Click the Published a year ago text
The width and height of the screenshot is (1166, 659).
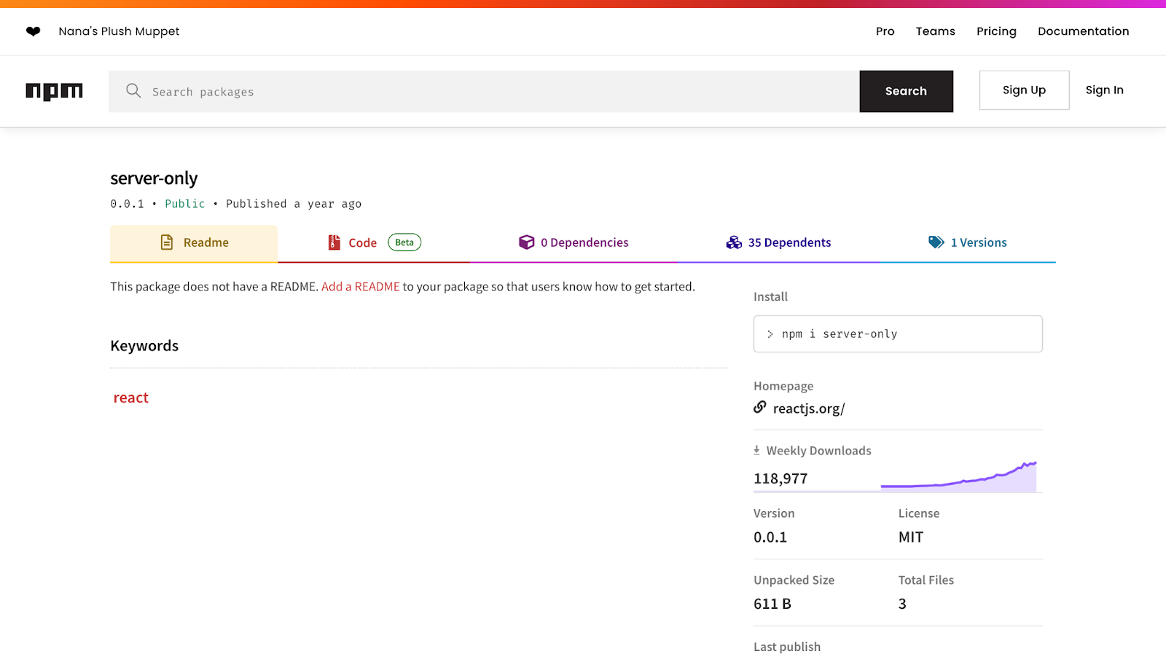[294, 204]
